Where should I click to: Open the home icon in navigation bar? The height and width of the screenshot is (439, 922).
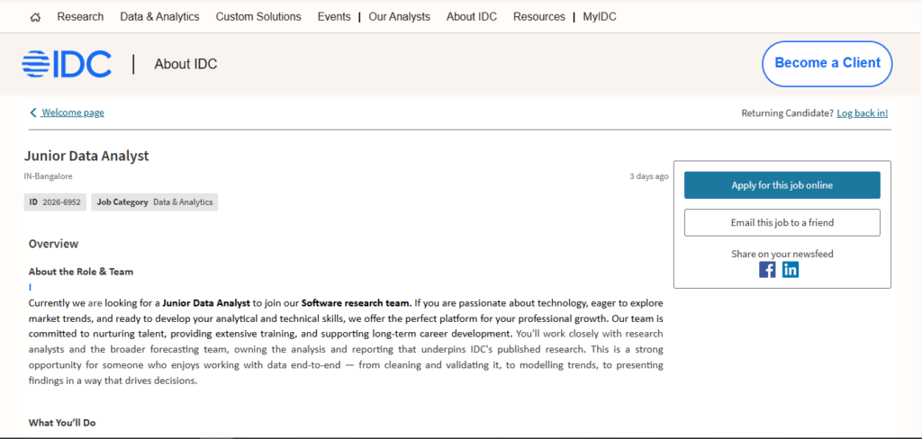coord(35,18)
